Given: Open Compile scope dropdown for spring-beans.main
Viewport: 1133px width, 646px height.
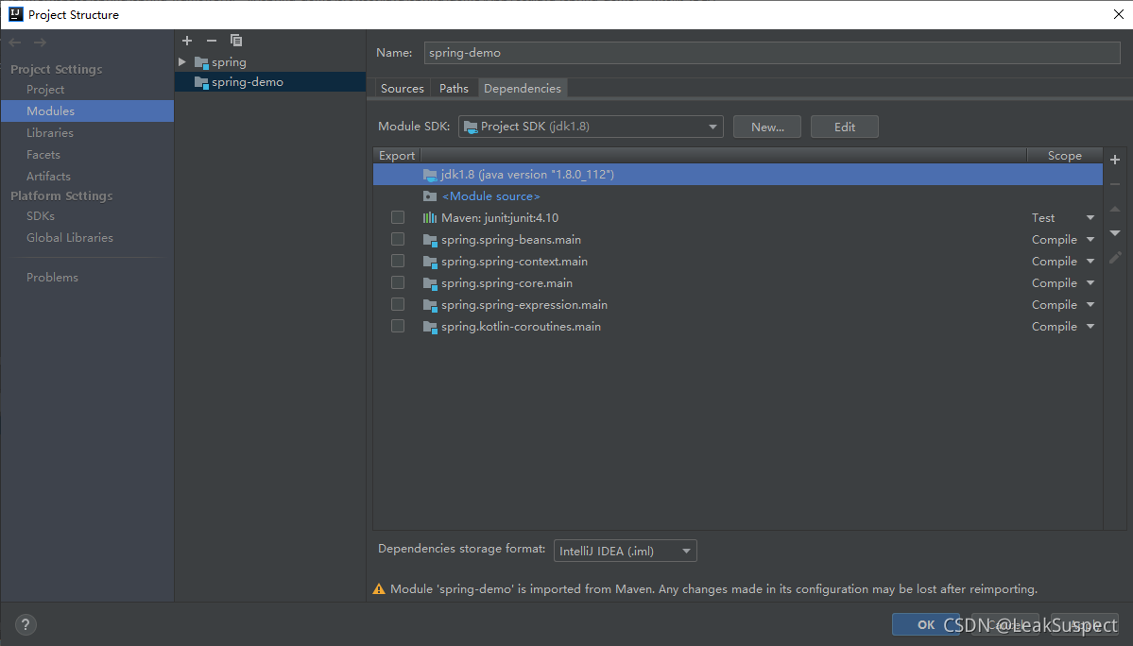Looking at the screenshot, I should (1090, 240).
